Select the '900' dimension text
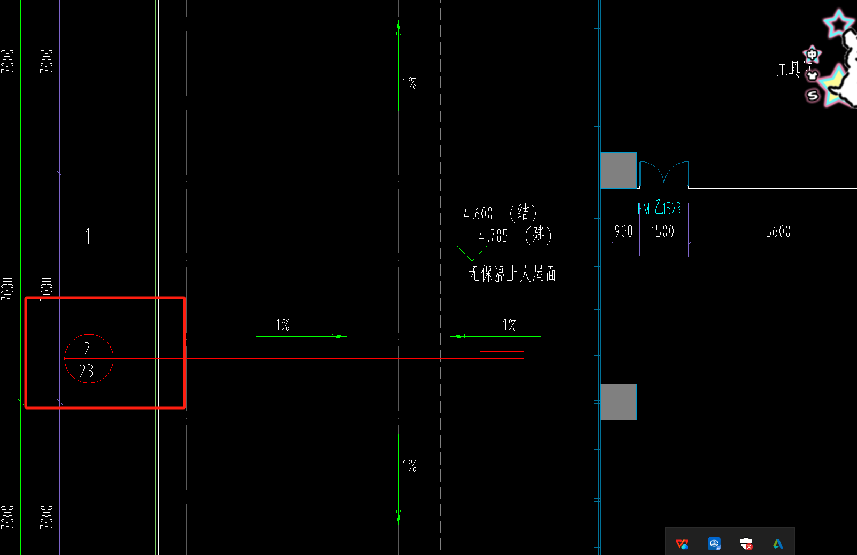The height and width of the screenshot is (555, 857). [x=623, y=231]
